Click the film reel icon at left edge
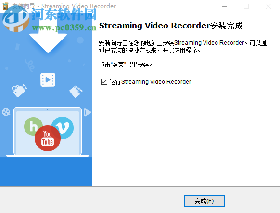Viewport: 280px width, 213px height. 6,112
